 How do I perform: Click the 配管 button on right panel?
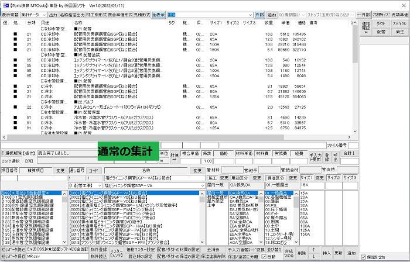tap(381, 32)
